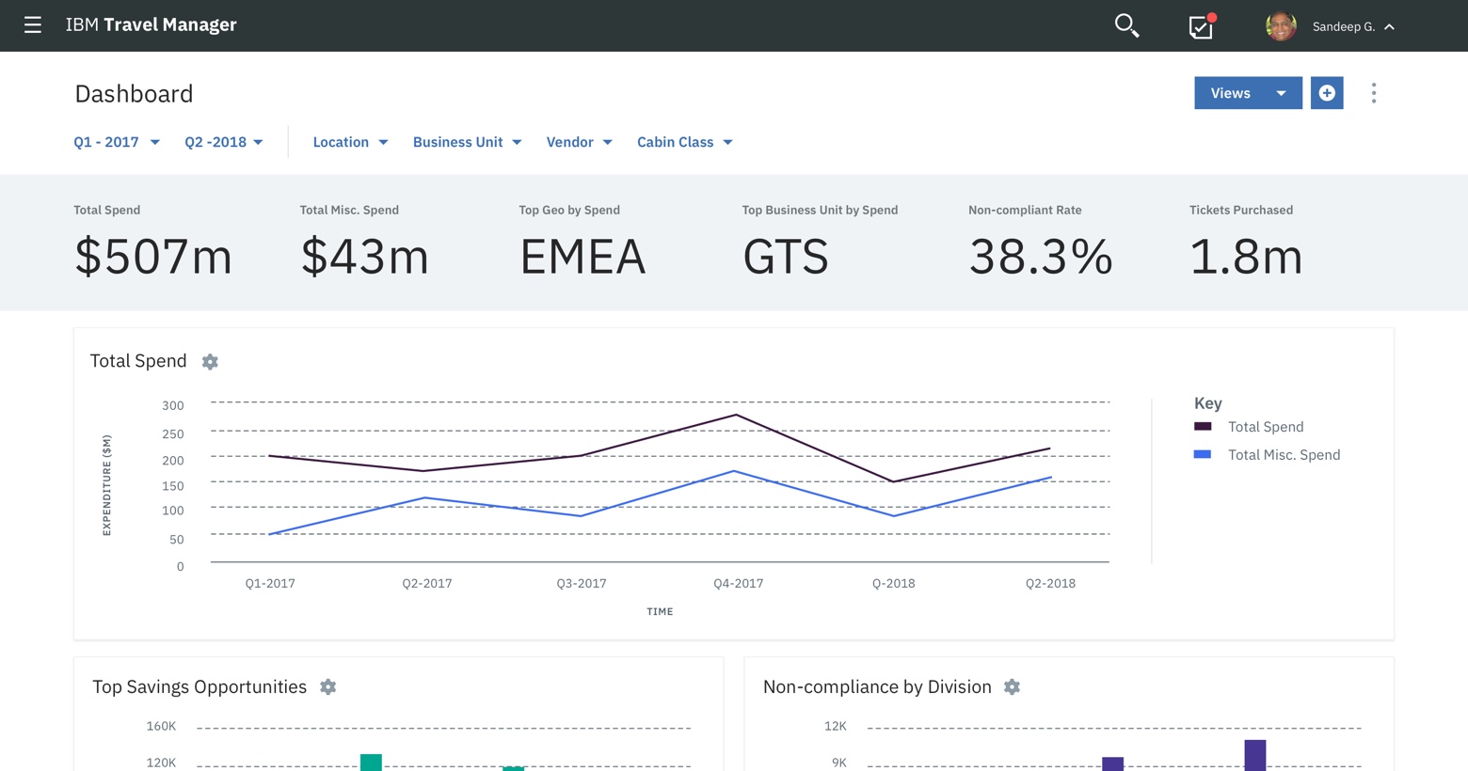
Task: Open the task checklist notifications icon
Action: pyautogui.click(x=1201, y=26)
